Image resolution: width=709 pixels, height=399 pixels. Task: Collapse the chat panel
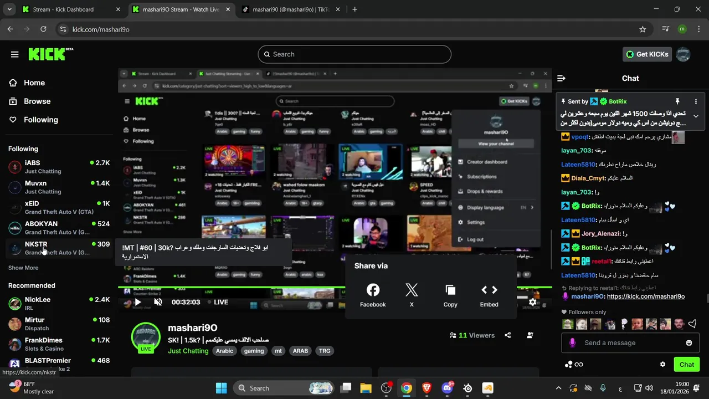click(x=561, y=78)
